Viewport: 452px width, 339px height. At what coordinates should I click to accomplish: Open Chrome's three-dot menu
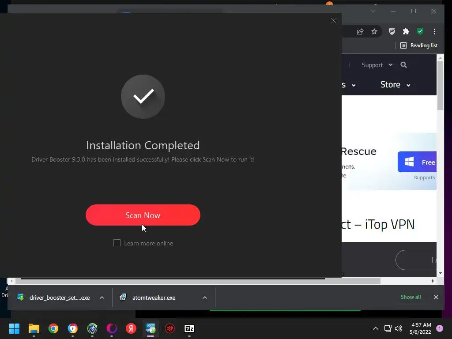(x=434, y=31)
